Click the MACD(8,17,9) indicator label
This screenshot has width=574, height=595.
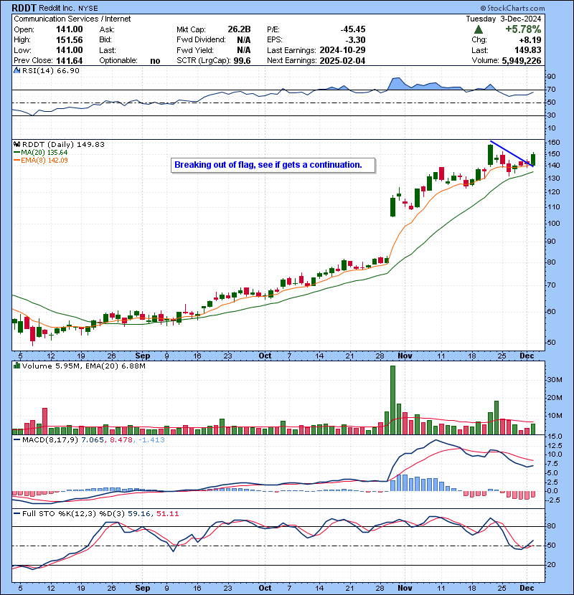tap(50, 440)
